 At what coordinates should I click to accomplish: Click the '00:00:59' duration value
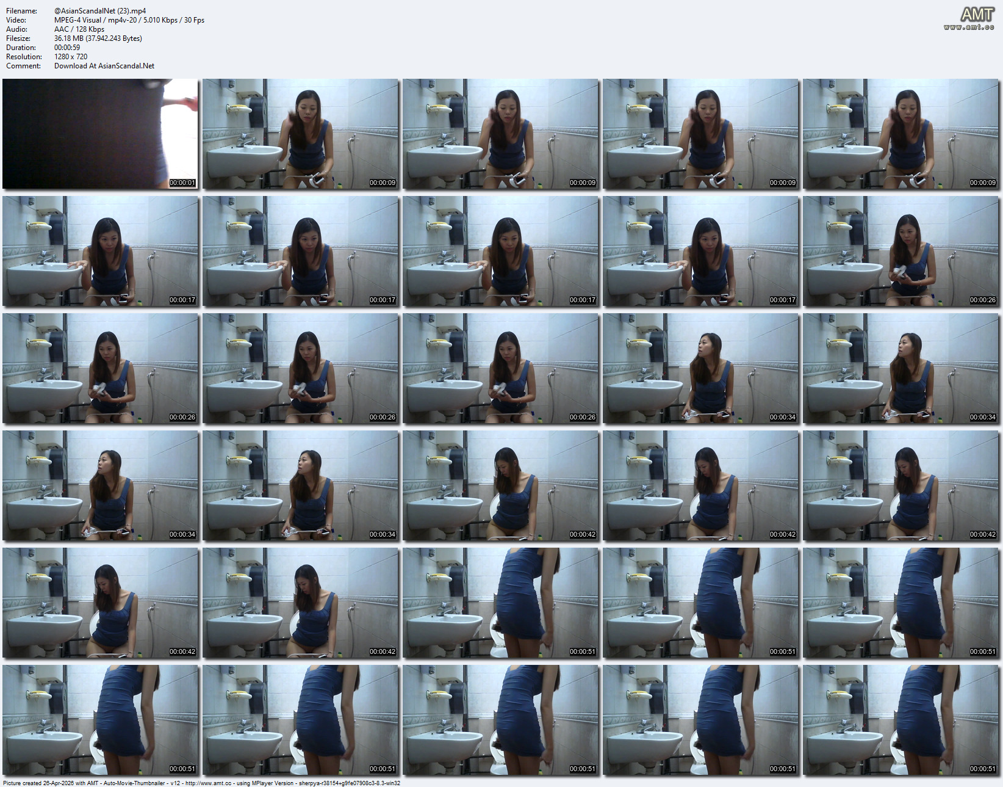(67, 48)
